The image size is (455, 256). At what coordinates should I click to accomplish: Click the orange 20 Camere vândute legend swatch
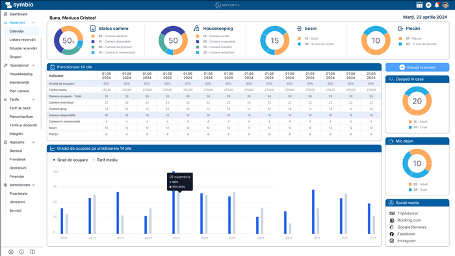coord(93,36)
